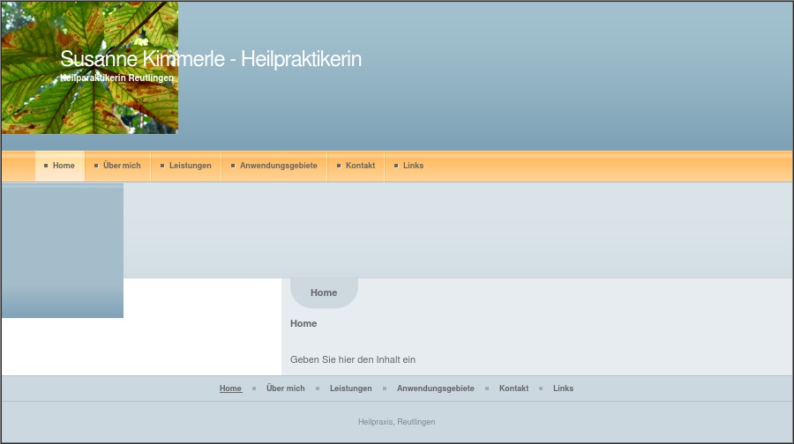Open Home in the orange navigation bar

[63, 166]
